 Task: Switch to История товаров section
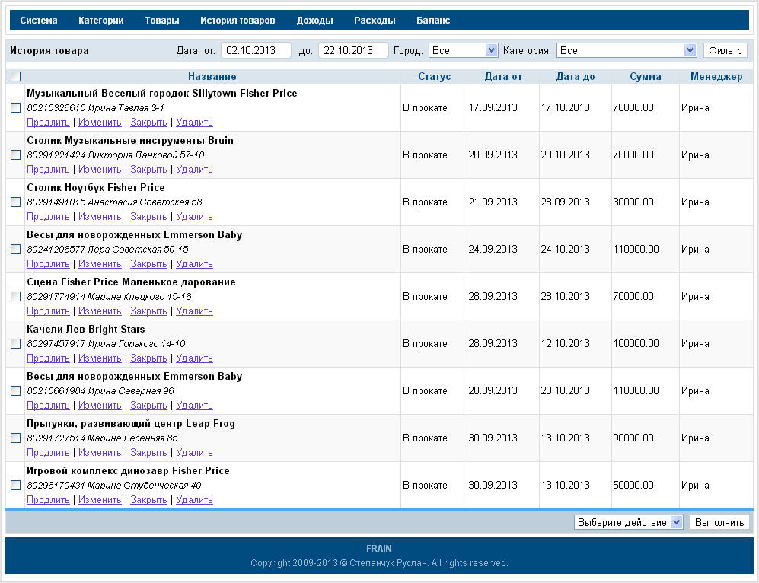(x=238, y=21)
